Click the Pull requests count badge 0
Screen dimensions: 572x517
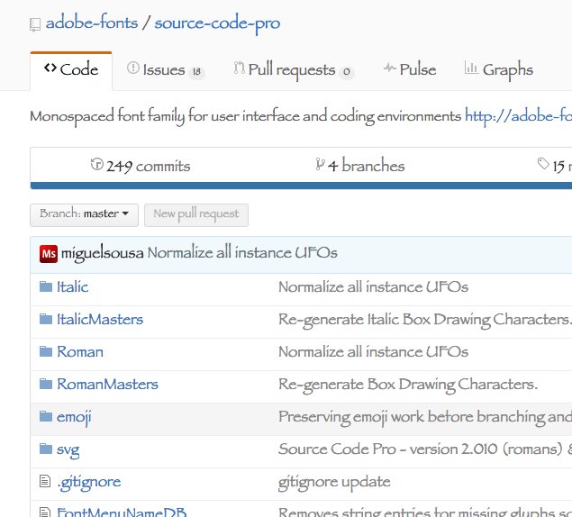346,71
